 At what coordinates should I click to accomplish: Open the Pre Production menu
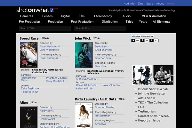(x=29, y=22)
